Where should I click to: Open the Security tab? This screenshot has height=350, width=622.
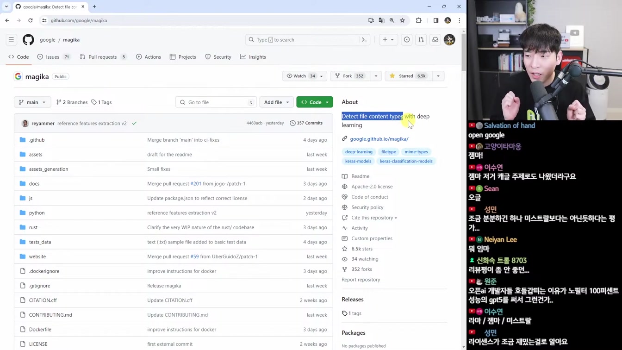218,57
